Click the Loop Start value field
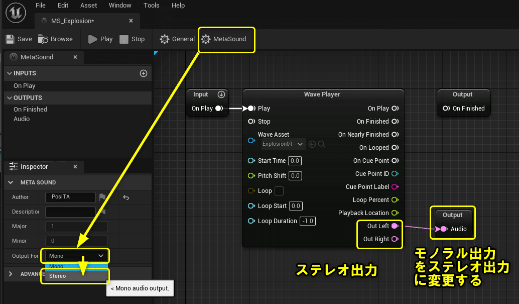This screenshot has height=304, width=519. 296,206
